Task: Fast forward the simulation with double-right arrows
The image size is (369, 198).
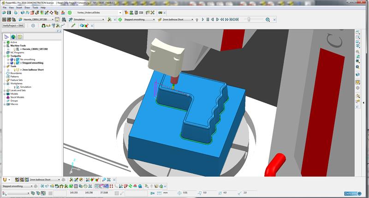Action: 227,19
